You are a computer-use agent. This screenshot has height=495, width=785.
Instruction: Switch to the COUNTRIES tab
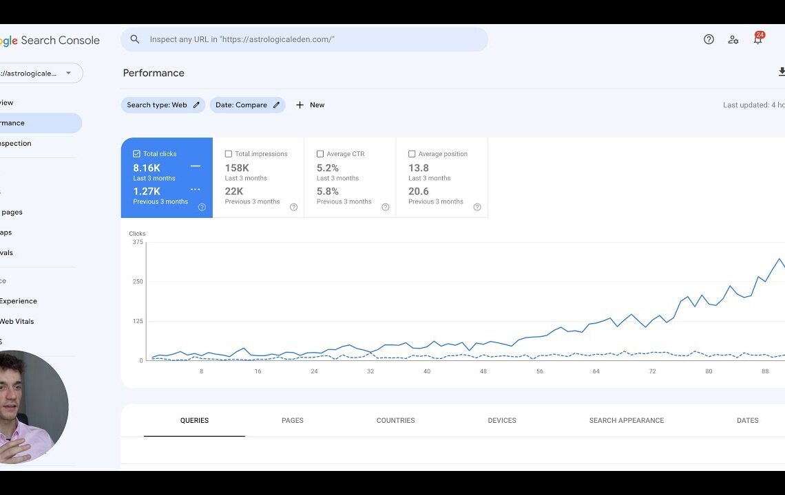395,421
